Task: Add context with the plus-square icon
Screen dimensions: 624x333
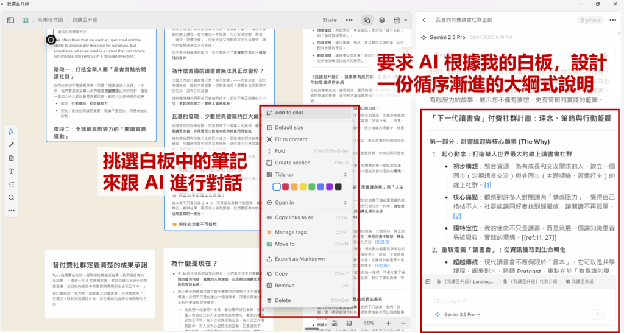Action: point(428,282)
